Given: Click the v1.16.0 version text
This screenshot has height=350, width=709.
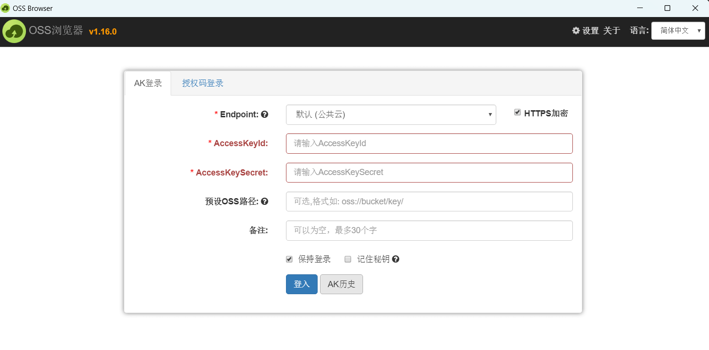Looking at the screenshot, I should [103, 32].
